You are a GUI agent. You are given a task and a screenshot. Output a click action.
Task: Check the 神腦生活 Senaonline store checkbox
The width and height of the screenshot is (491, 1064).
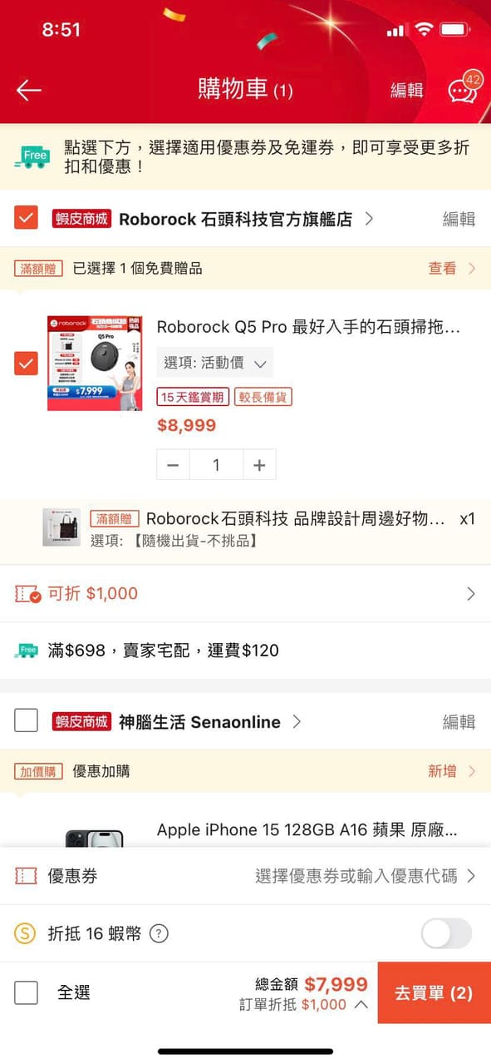point(25,721)
